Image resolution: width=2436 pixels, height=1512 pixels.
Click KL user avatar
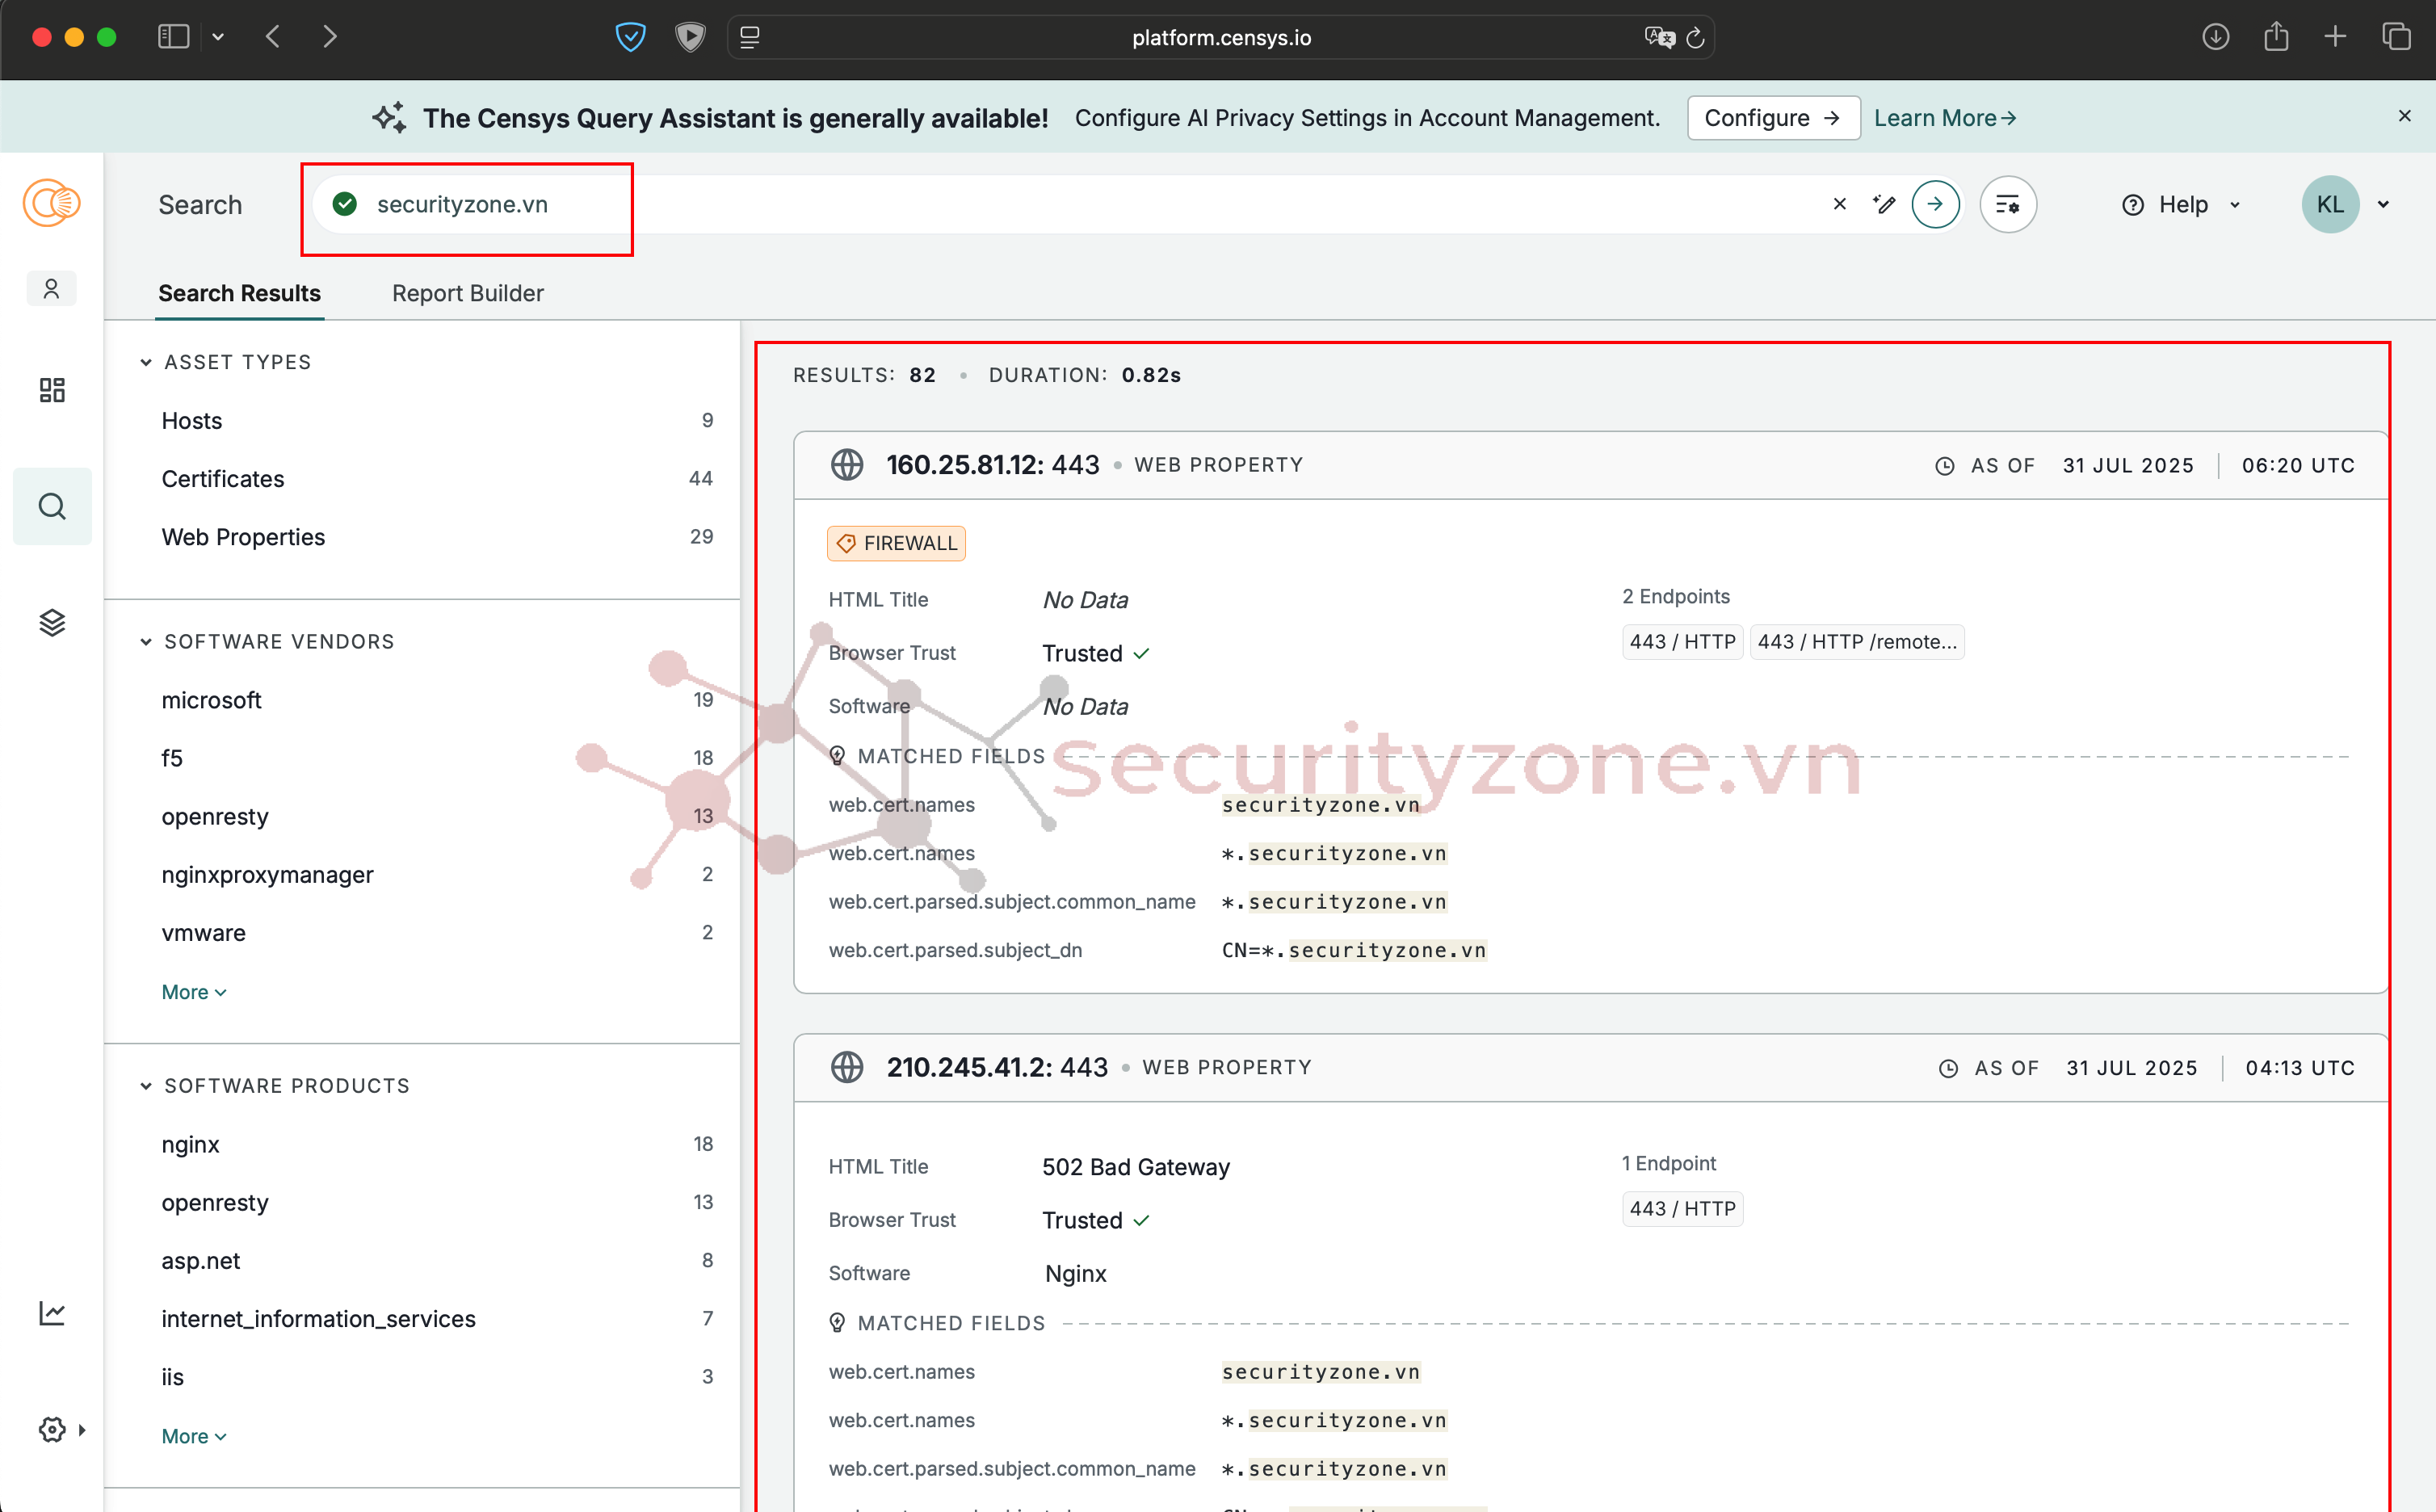click(x=2330, y=204)
